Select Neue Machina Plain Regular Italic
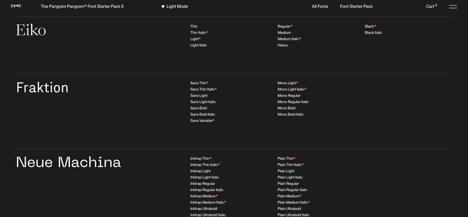Image resolution: width=468 pixels, height=217 pixels. pyautogui.click(x=292, y=190)
